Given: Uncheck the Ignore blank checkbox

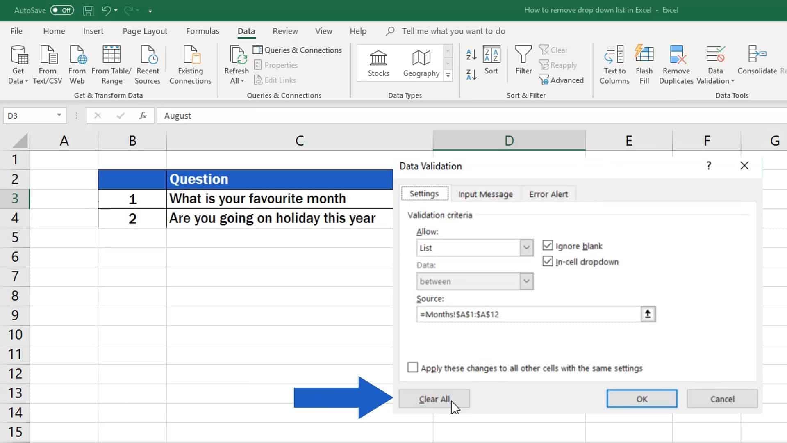Looking at the screenshot, I should click(x=548, y=245).
